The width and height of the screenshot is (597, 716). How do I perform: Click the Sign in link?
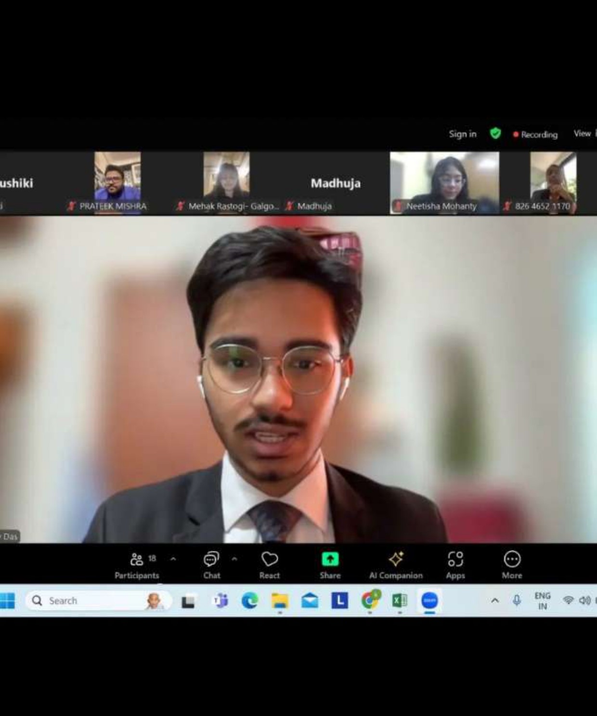pyautogui.click(x=462, y=134)
